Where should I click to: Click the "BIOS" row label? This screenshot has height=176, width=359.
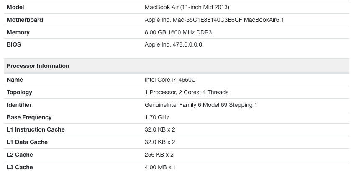click(14, 44)
